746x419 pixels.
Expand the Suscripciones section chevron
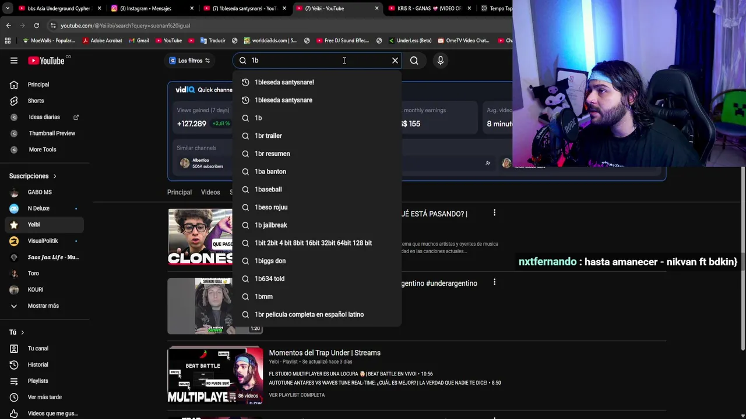click(55, 176)
